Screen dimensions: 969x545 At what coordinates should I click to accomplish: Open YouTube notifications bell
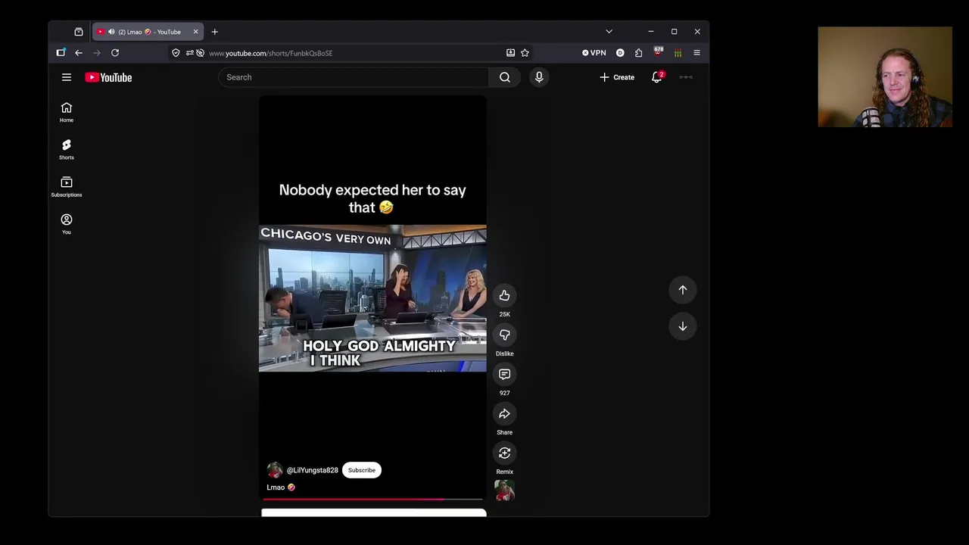(x=657, y=77)
